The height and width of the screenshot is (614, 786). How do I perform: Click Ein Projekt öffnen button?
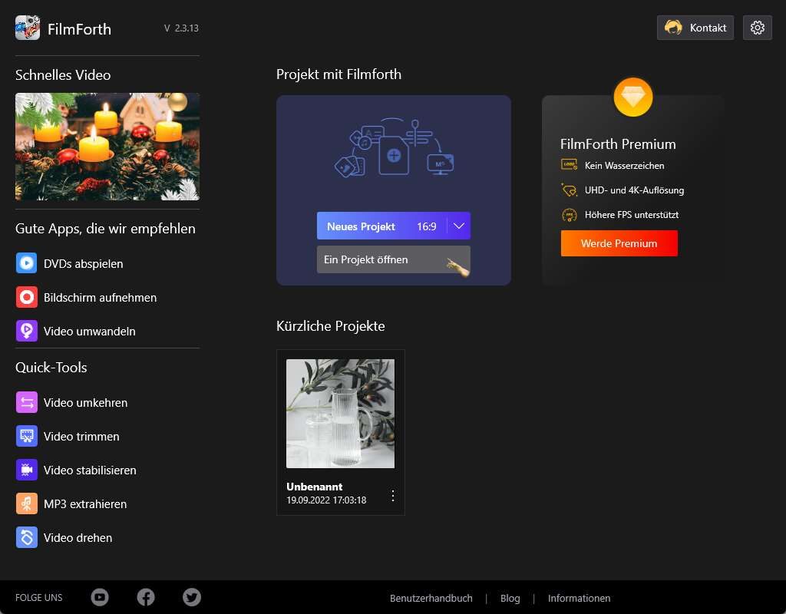coord(394,259)
